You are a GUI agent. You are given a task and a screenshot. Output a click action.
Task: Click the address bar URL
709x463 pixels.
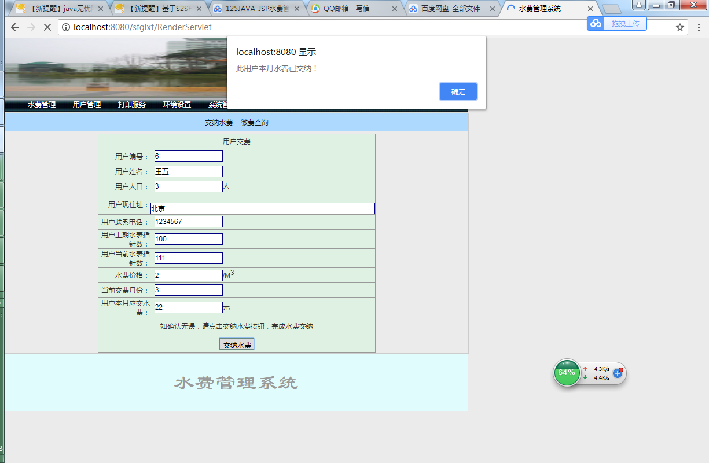142,27
